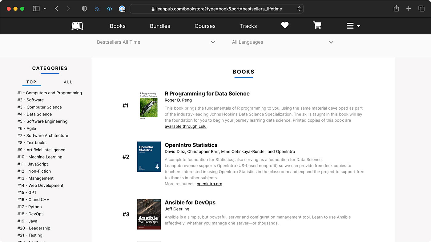
Task: Click the leanpub.com address bar
Action: point(216,9)
